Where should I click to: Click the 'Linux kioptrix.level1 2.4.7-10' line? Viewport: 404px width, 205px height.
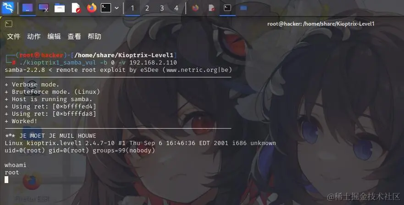tap(140, 143)
